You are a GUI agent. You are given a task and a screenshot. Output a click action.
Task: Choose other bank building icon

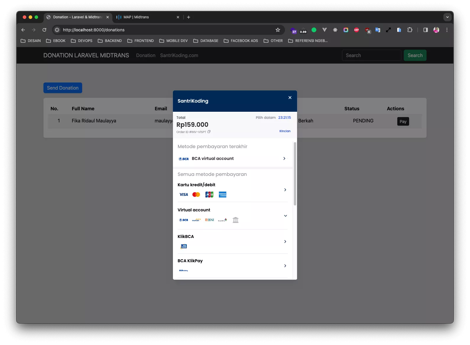pos(236,220)
